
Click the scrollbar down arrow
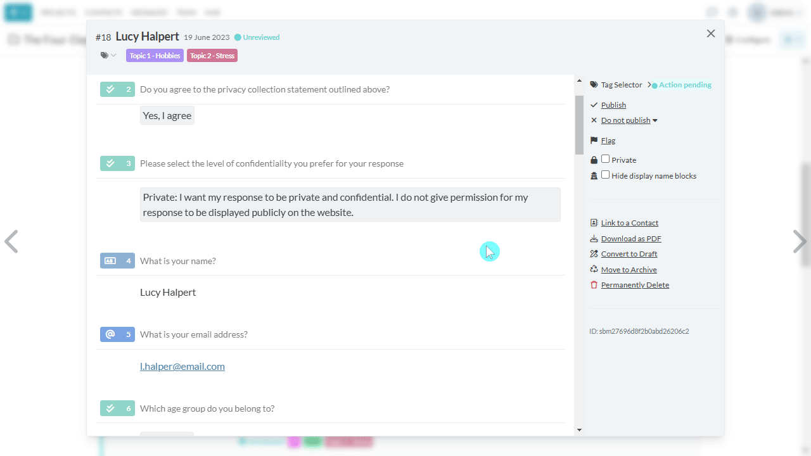(x=579, y=430)
